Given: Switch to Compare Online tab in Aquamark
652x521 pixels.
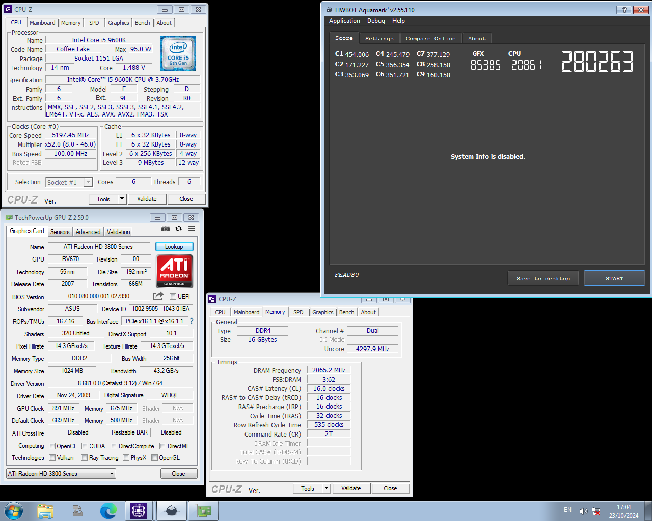Looking at the screenshot, I should click(431, 39).
